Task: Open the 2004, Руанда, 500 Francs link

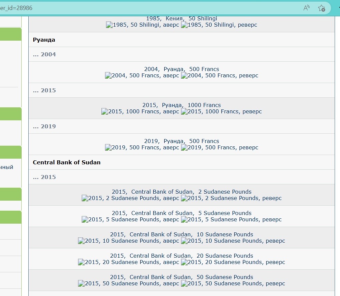Action: click(181, 69)
